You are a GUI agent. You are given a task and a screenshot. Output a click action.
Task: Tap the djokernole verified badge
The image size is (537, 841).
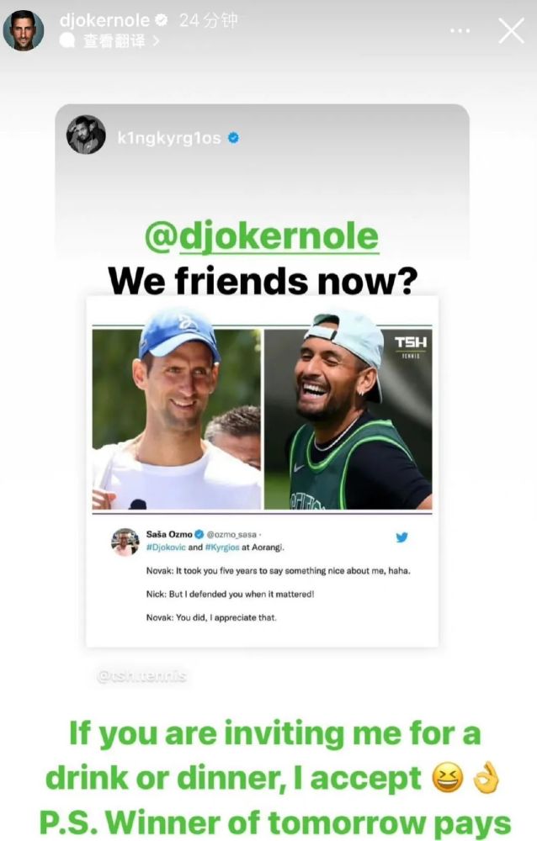pos(161,20)
